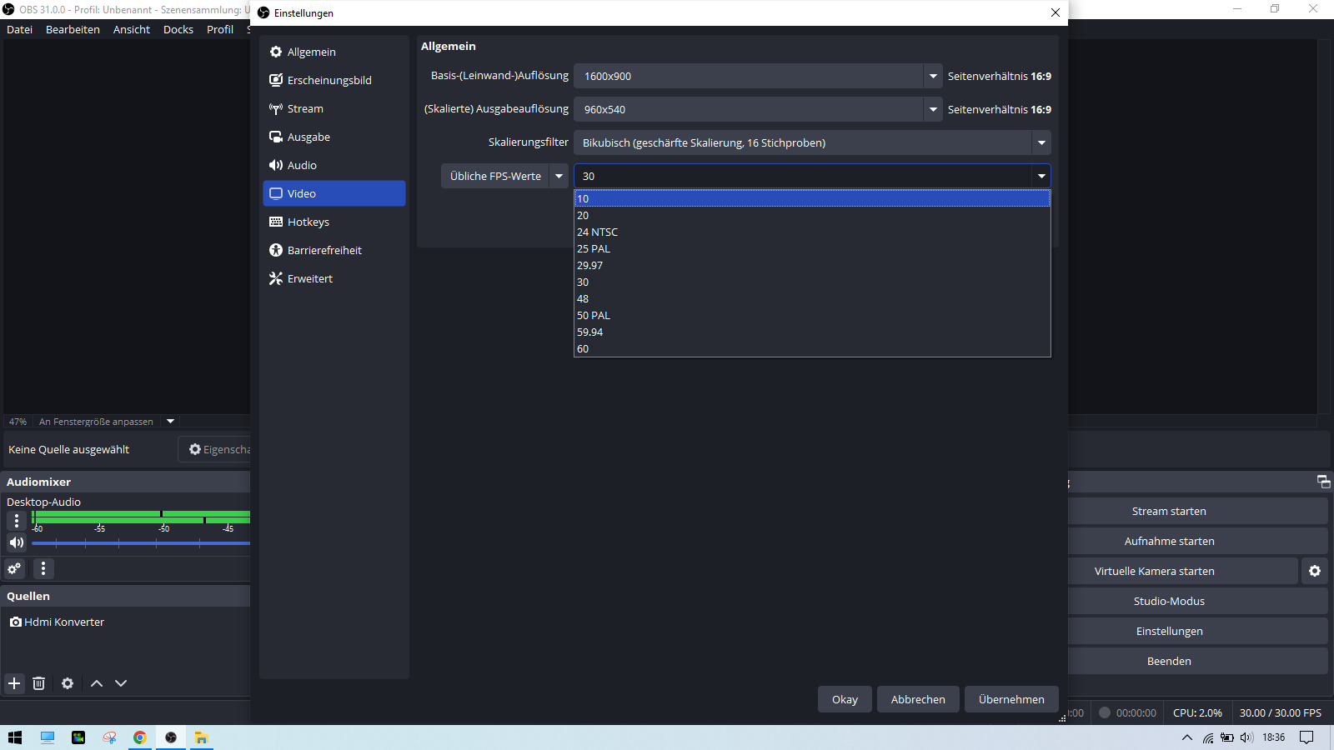Move source up with arrow icon
This screenshot has width=1334, height=750.
pos(97,683)
